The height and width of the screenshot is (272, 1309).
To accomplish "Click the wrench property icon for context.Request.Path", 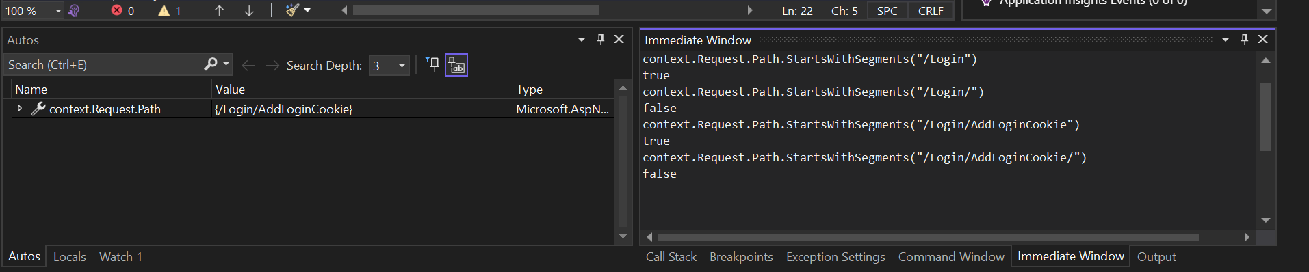I will point(38,109).
